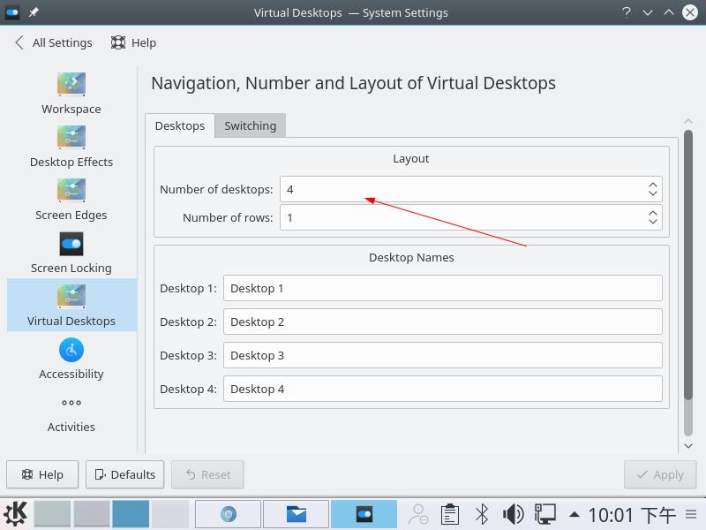
Task: Switch to the third desktop in the pager
Action: [x=131, y=514]
